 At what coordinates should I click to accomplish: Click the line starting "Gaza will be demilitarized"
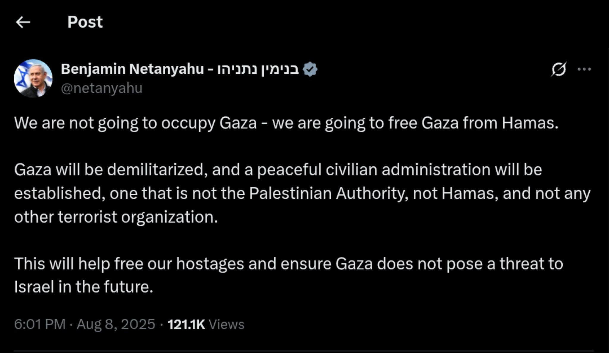click(x=278, y=170)
